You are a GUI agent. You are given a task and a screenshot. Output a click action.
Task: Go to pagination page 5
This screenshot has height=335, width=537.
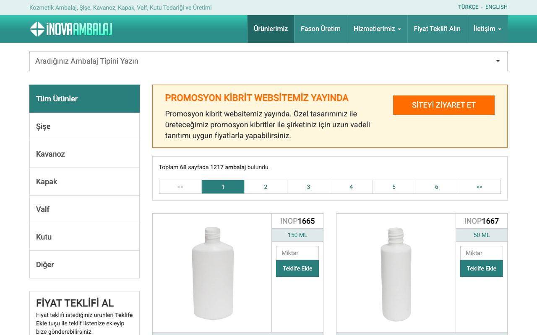(x=394, y=187)
